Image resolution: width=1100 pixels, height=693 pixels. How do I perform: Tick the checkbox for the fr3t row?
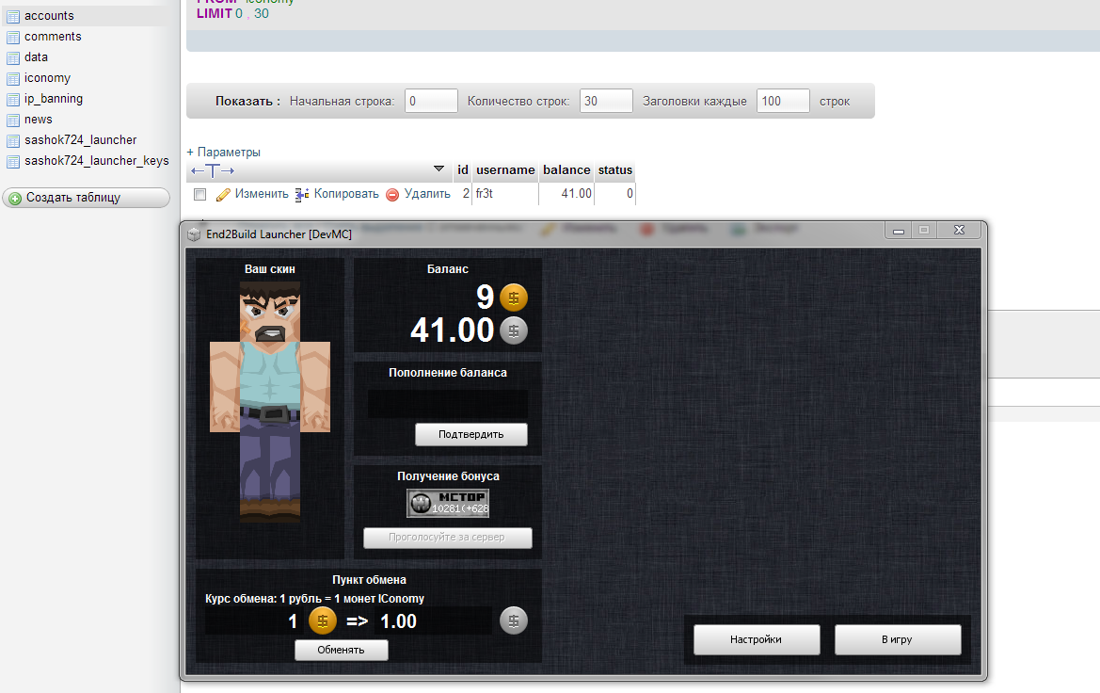click(x=199, y=195)
